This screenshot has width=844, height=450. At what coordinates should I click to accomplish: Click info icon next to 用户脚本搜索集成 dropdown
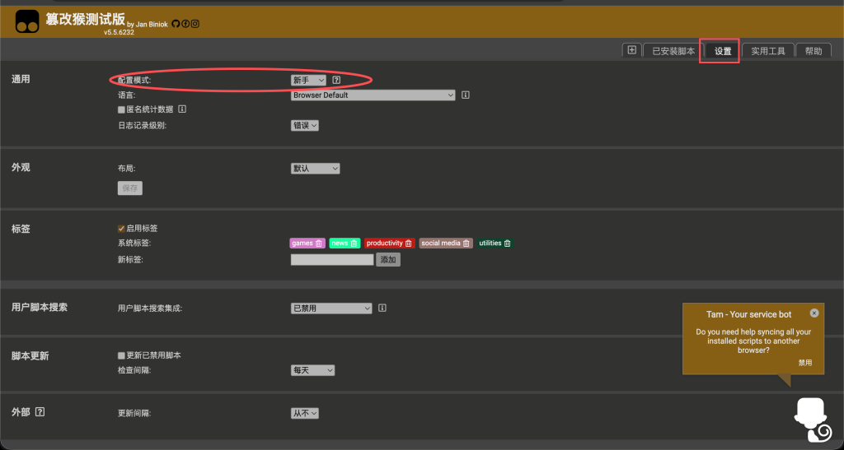[x=382, y=308]
